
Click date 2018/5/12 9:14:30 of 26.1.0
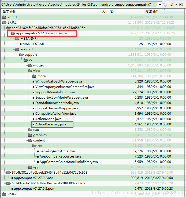[x=159, y=17]
